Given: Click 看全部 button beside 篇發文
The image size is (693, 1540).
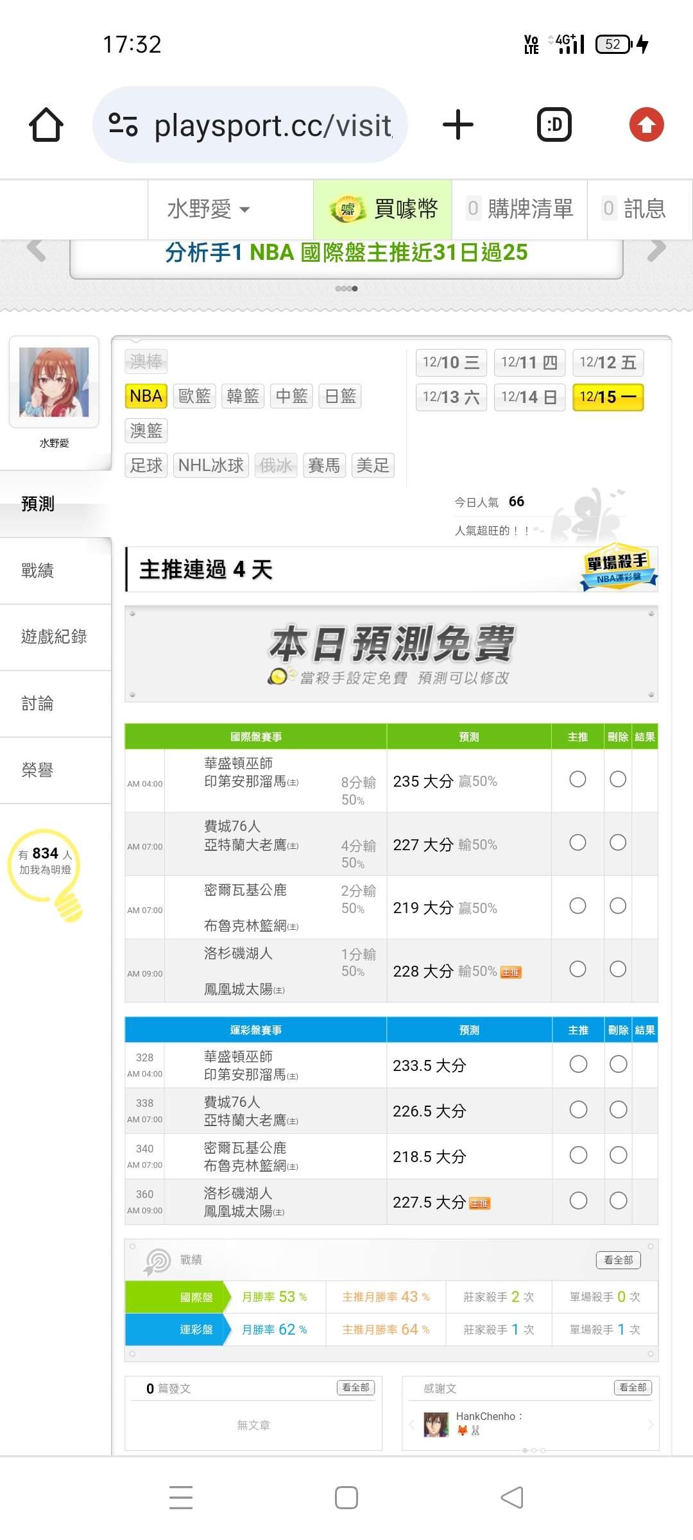Looking at the screenshot, I should point(355,1388).
